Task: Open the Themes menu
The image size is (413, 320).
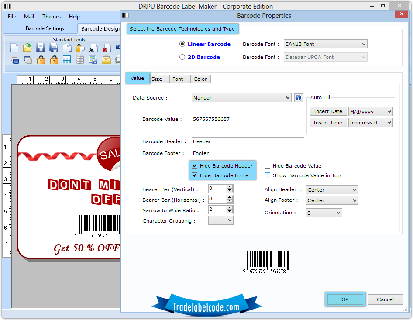Action: 52,17
